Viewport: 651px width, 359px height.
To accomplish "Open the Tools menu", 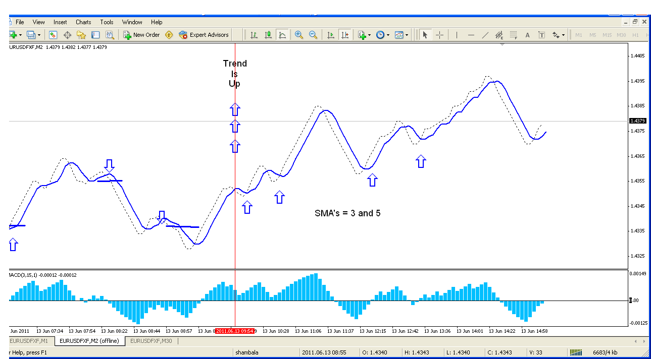I will pyautogui.click(x=107, y=22).
